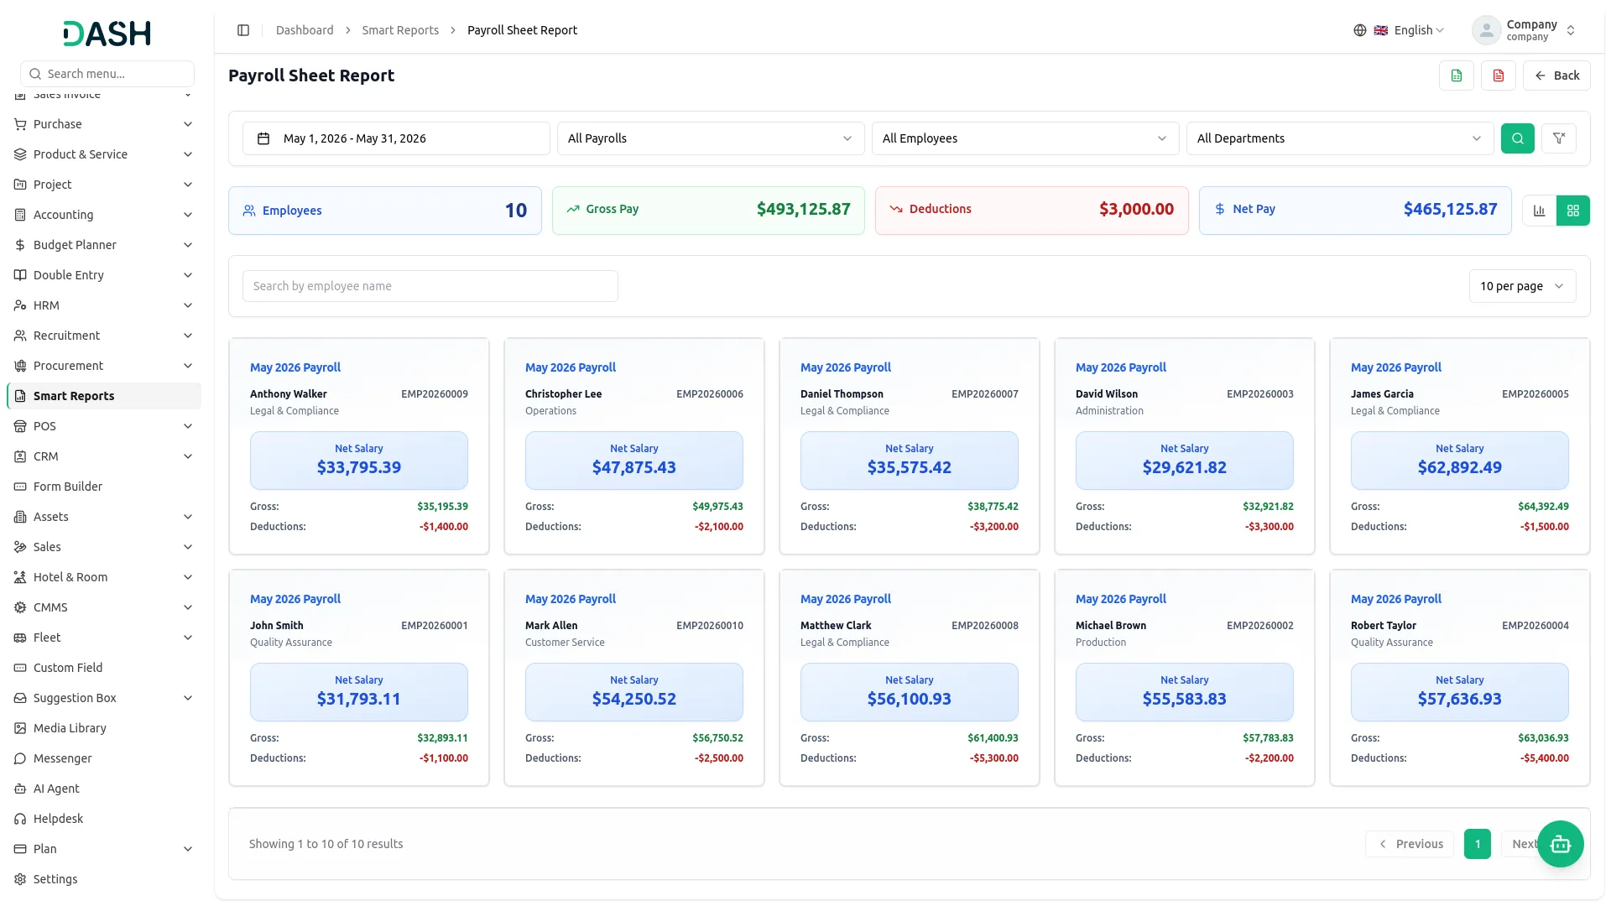This screenshot has width=1611, height=906.
Task: Switch to grid card view icon
Action: click(1573, 211)
